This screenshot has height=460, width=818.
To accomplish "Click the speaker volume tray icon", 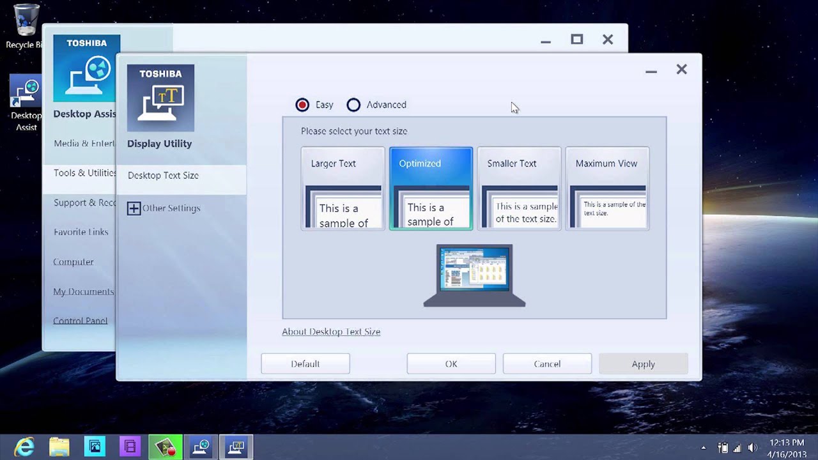I will pyautogui.click(x=753, y=448).
